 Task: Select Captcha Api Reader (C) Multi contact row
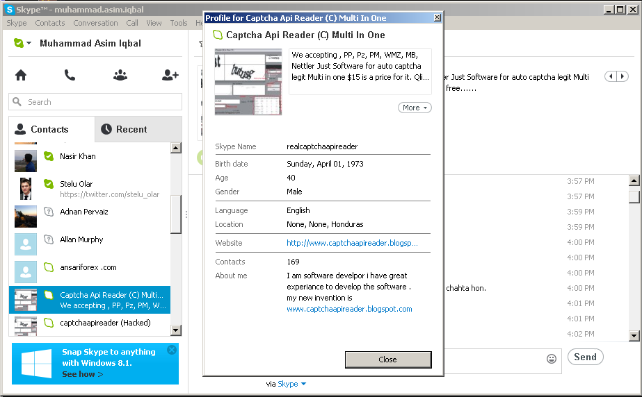(x=90, y=300)
